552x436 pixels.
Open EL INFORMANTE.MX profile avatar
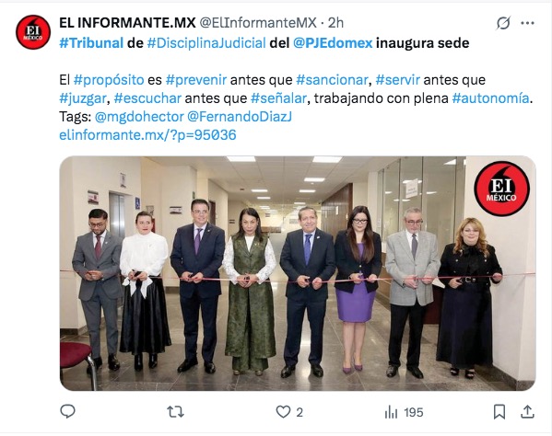tap(33, 32)
